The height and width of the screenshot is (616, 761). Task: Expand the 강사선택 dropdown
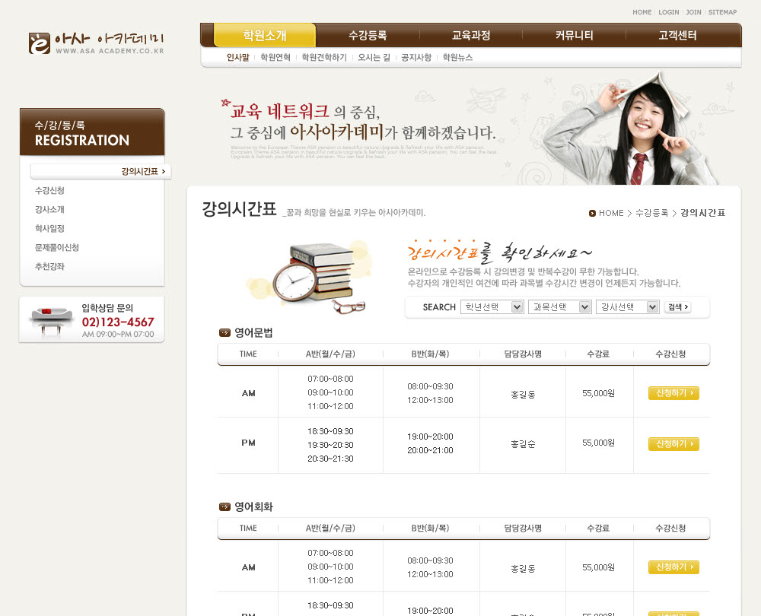point(628,307)
